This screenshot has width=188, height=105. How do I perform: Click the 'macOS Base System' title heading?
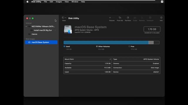click(90, 27)
